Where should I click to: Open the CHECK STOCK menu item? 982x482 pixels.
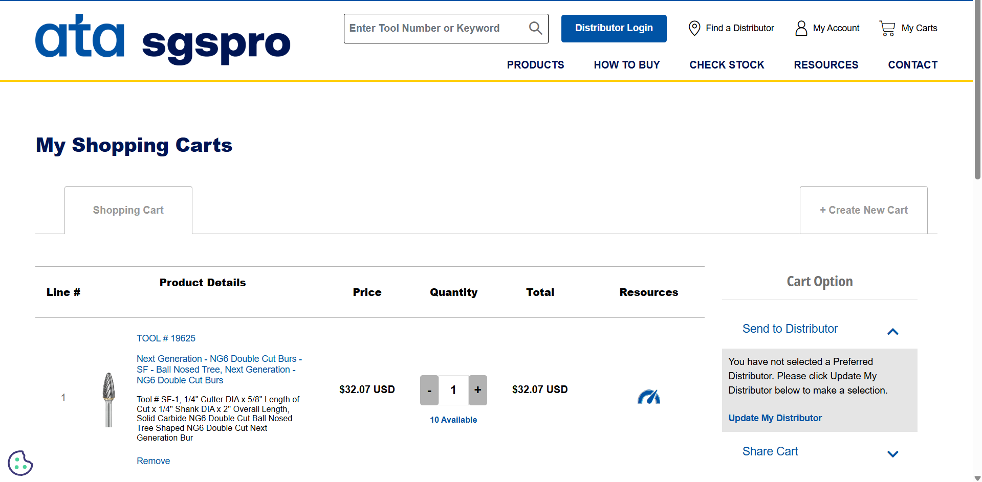pyautogui.click(x=727, y=65)
